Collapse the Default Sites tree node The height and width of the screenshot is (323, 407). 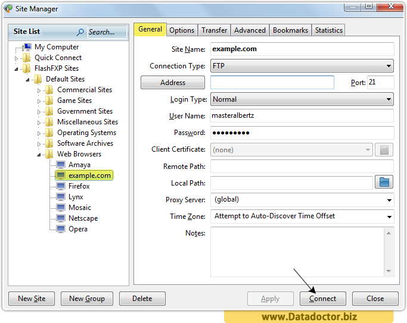[27, 80]
